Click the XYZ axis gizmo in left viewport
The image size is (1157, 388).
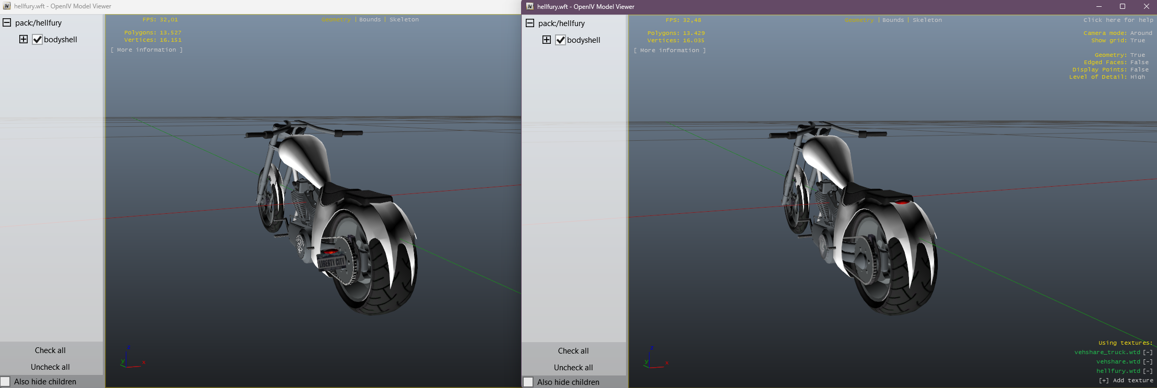(132, 358)
